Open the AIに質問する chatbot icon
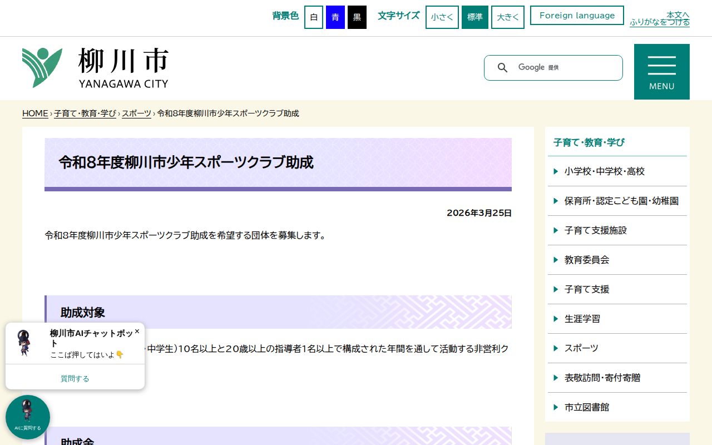This screenshot has height=445, width=712. (27, 417)
